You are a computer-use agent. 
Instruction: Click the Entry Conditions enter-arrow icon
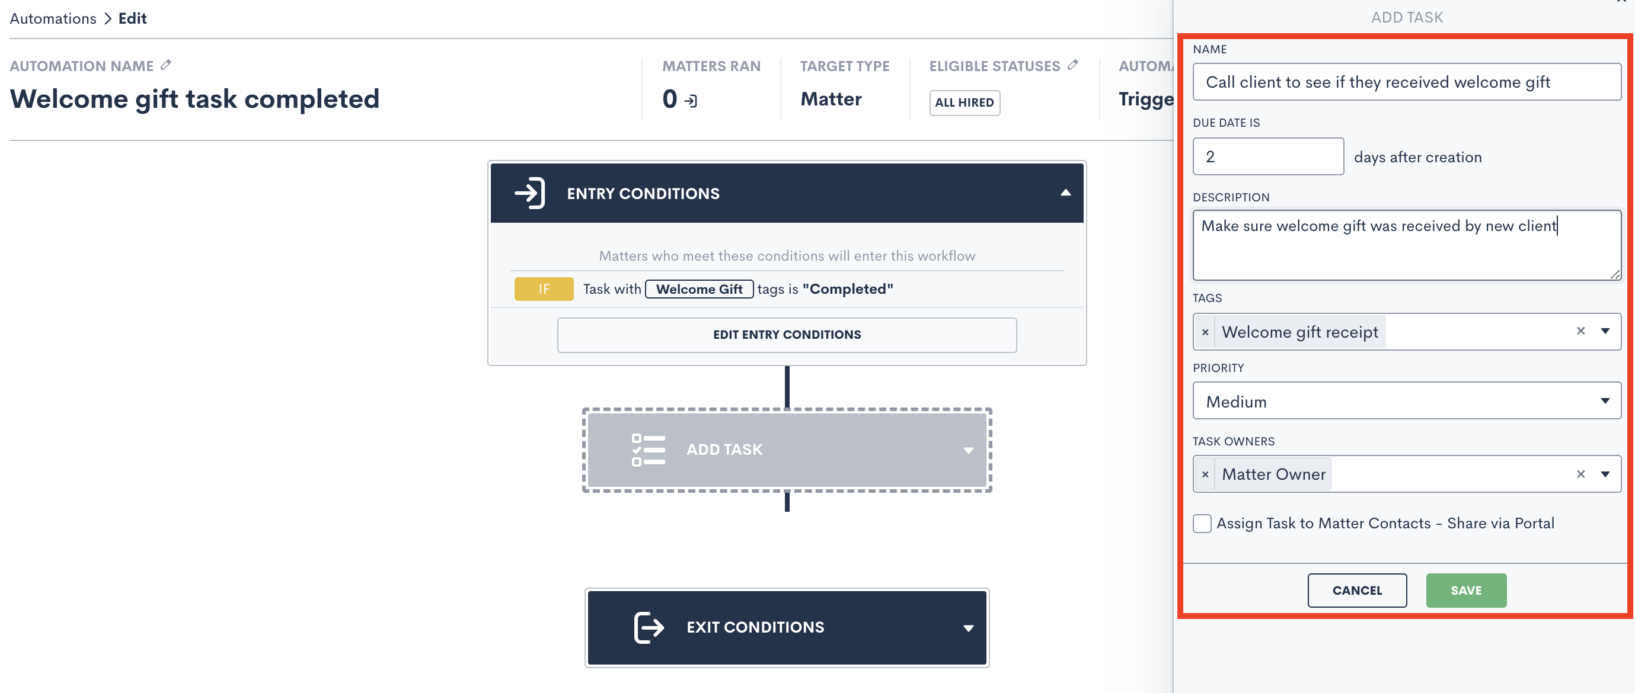(x=529, y=193)
